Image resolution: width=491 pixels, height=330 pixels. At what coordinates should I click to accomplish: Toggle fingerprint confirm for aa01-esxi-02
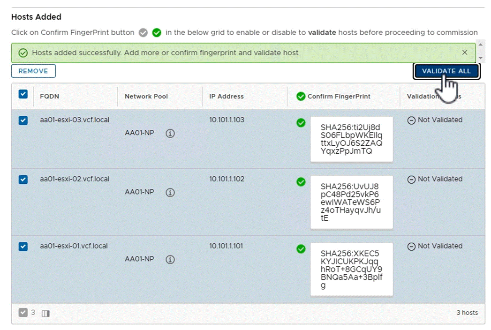pyautogui.click(x=301, y=182)
